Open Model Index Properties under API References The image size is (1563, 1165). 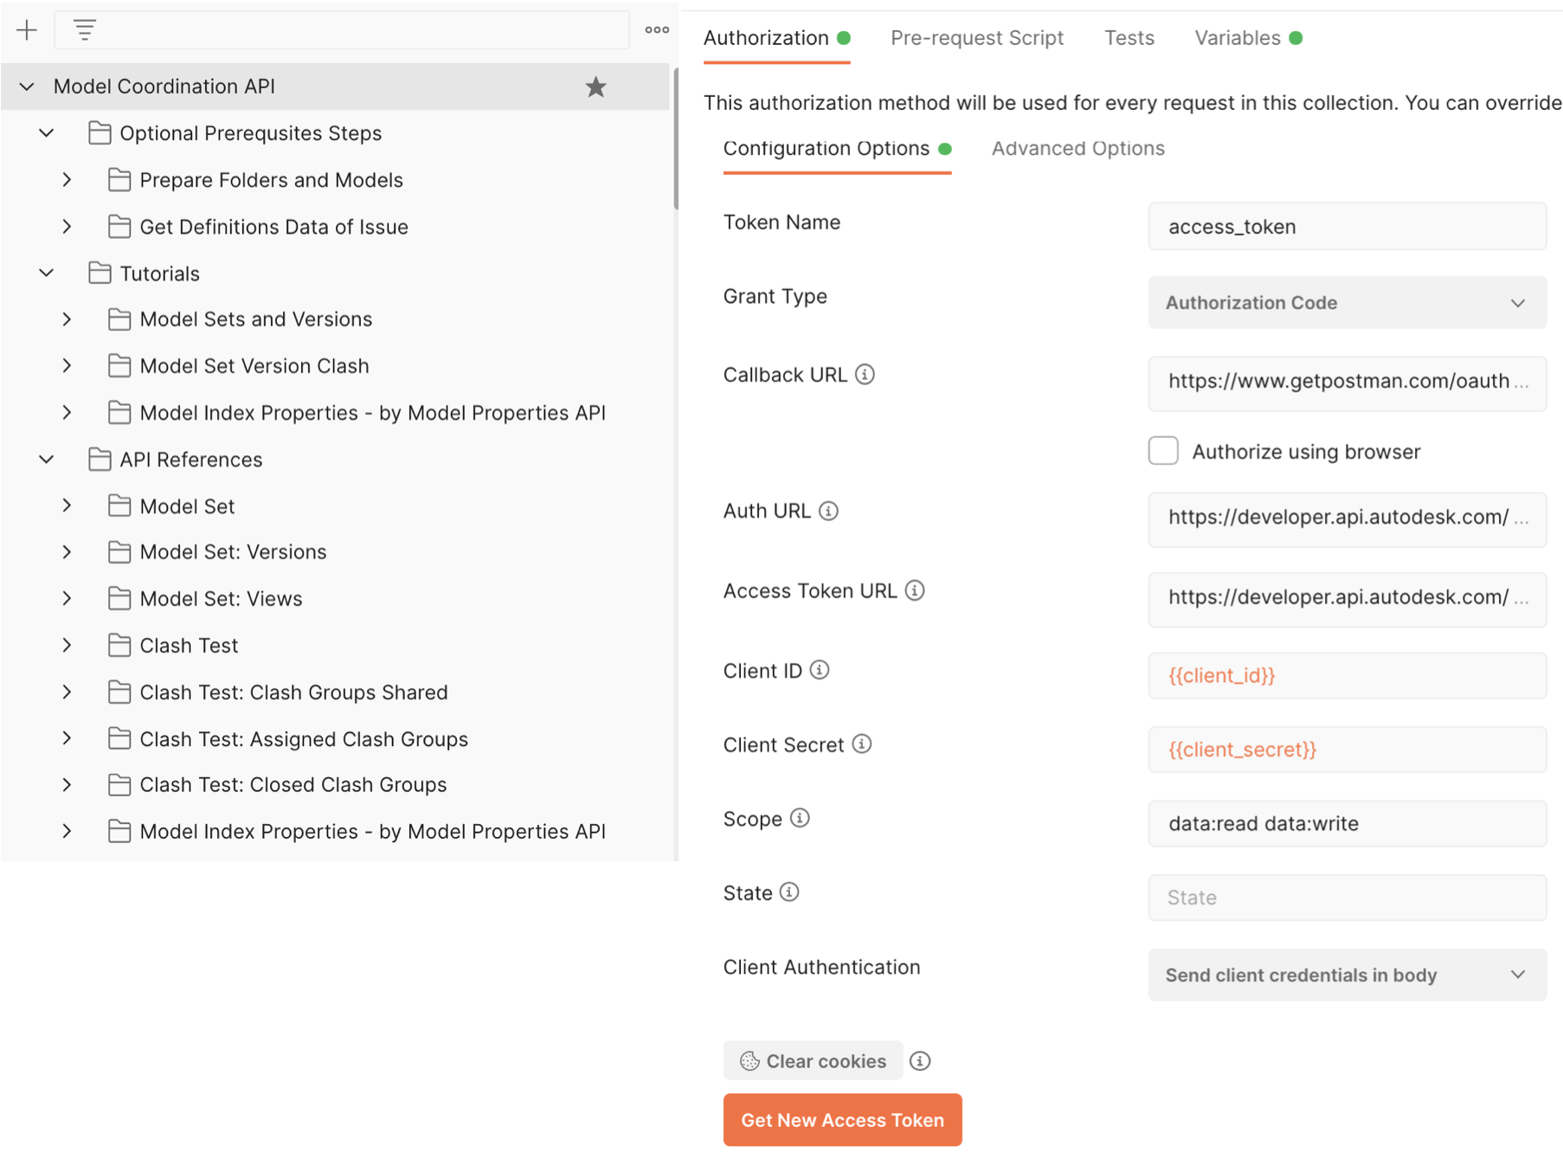point(372,831)
